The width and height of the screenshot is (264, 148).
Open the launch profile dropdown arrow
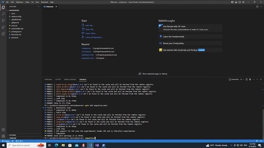point(243,79)
